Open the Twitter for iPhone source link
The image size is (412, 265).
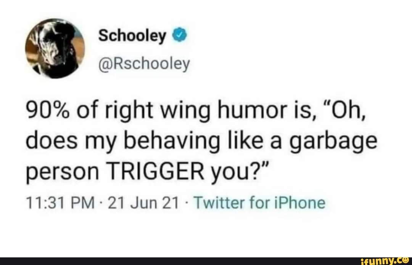click(x=260, y=203)
